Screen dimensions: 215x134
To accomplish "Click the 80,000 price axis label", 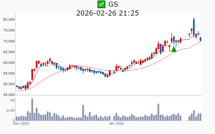I will click(9, 20).
